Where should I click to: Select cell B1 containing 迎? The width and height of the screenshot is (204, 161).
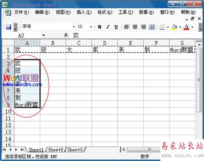[53, 50]
